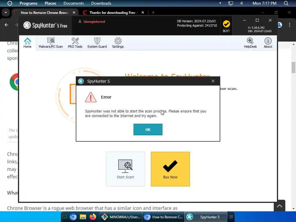
Task: Open the Programs menu
Action: (29, 3)
